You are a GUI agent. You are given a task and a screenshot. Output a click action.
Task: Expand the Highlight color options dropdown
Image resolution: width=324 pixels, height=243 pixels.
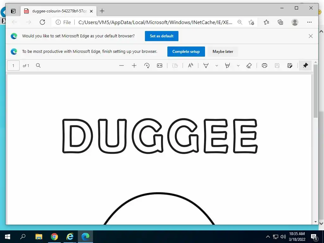click(x=238, y=66)
